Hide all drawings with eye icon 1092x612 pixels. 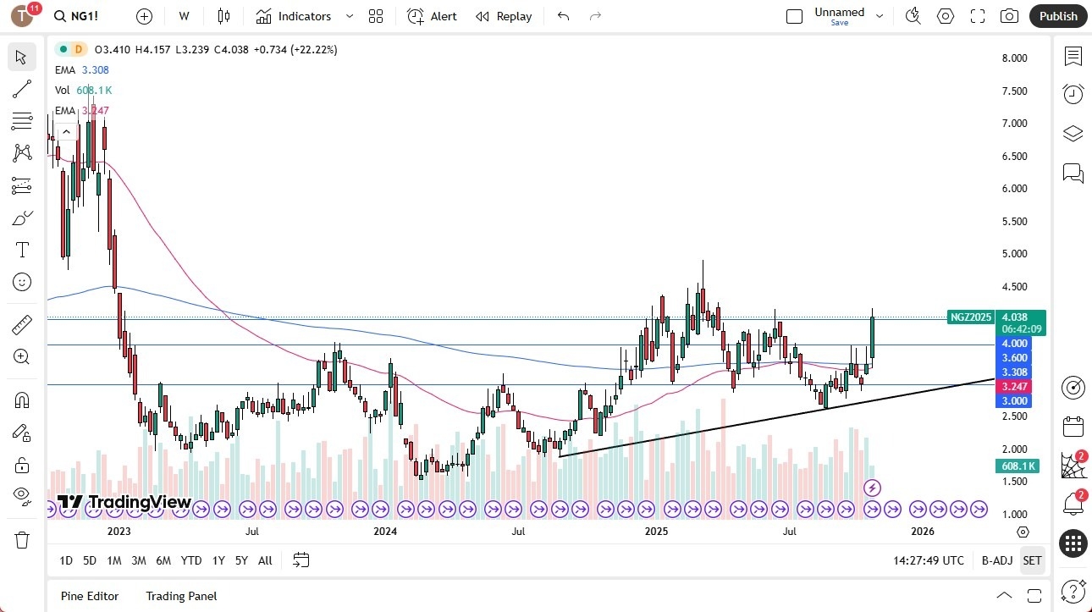click(x=22, y=496)
